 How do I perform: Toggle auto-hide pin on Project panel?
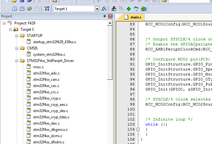pyautogui.click(x=105, y=16)
